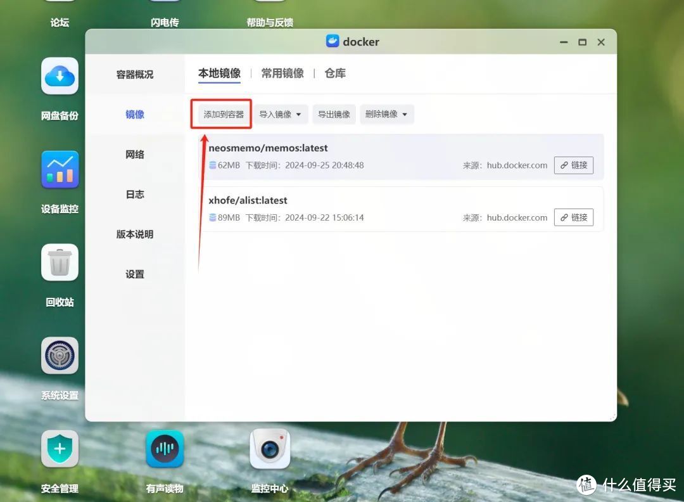Select 网络 in the Docker sidebar
The width and height of the screenshot is (684, 502).
tap(134, 154)
